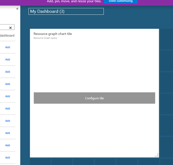Collapse the tile gallery with double chevron
The width and height of the screenshot is (173, 165).
pyautogui.click(x=17, y=9)
